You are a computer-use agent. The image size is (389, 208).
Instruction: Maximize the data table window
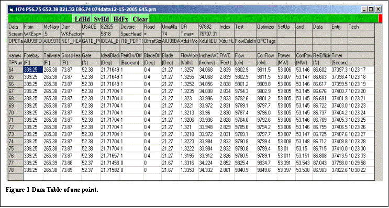(x=371, y=9)
